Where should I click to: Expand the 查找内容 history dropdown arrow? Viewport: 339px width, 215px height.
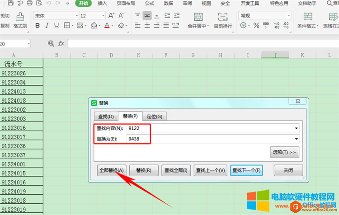(296, 128)
